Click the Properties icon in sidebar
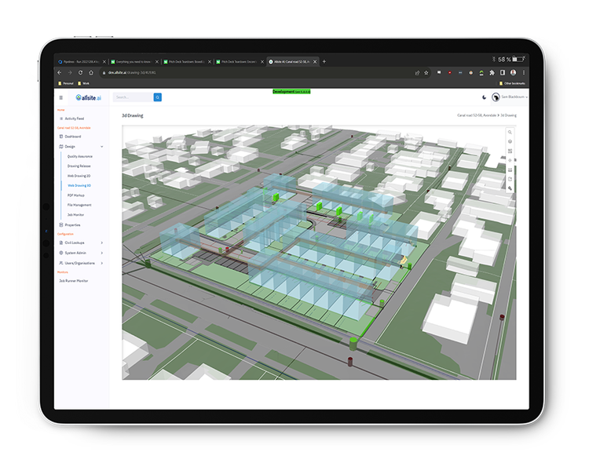This screenshot has width=589, height=463. [61, 224]
